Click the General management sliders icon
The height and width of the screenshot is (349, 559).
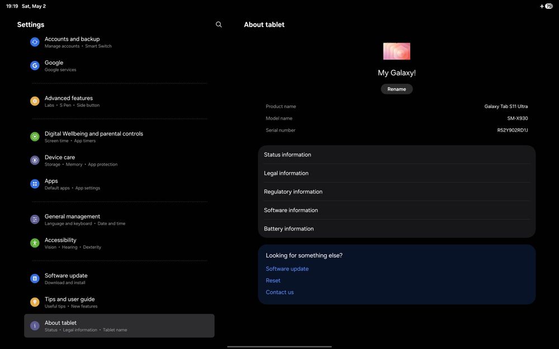click(35, 219)
